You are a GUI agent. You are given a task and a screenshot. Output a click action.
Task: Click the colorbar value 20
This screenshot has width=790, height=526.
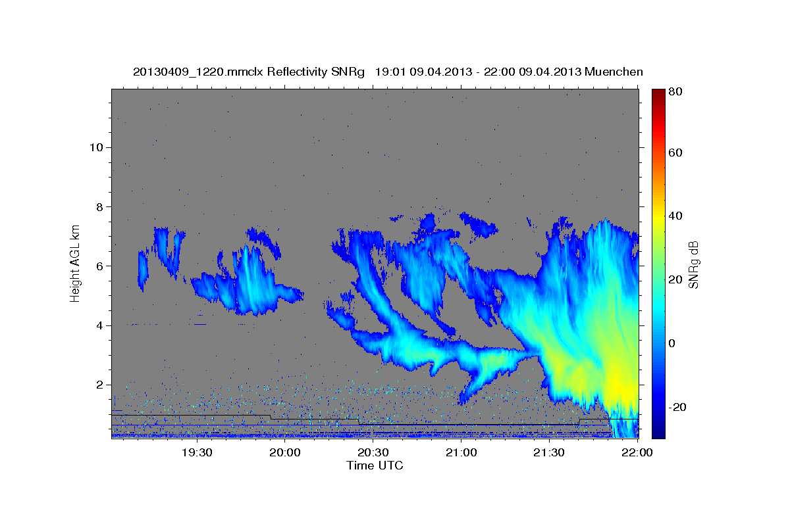[x=675, y=279]
